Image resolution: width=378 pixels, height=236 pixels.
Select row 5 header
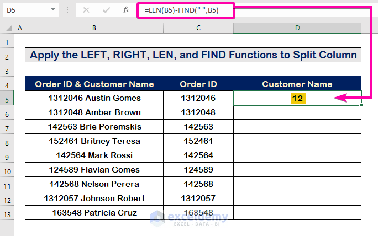pyautogui.click(x=7, y=98)
